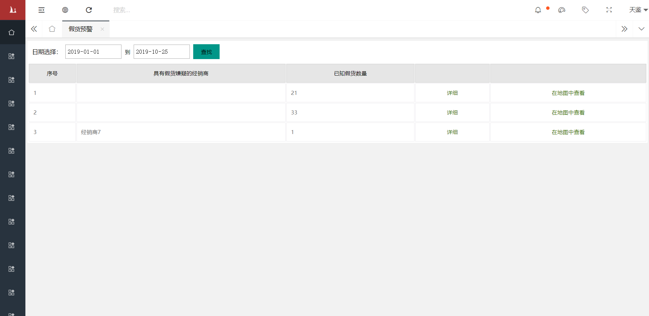Screen dimensions: 649x316
Task: Click the start date field 2019-01-01
Action: pos(93,52)
